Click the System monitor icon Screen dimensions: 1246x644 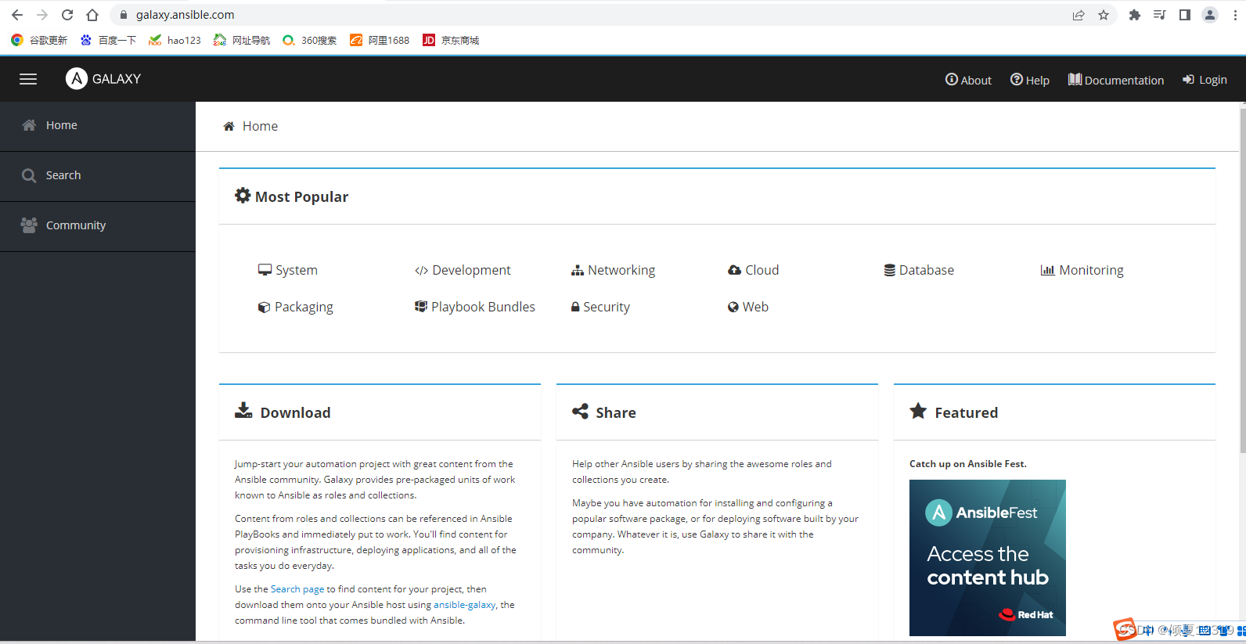(x=265, y=270)
